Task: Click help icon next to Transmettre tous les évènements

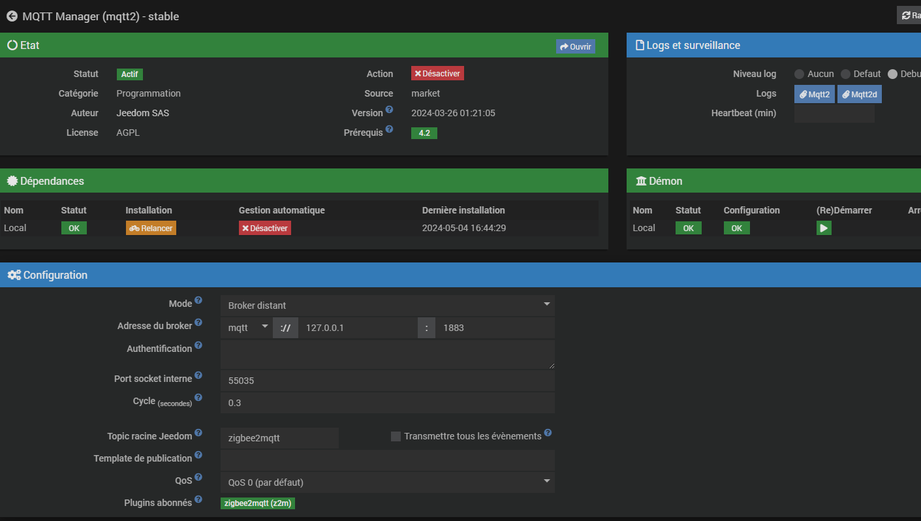Action: 548,433
